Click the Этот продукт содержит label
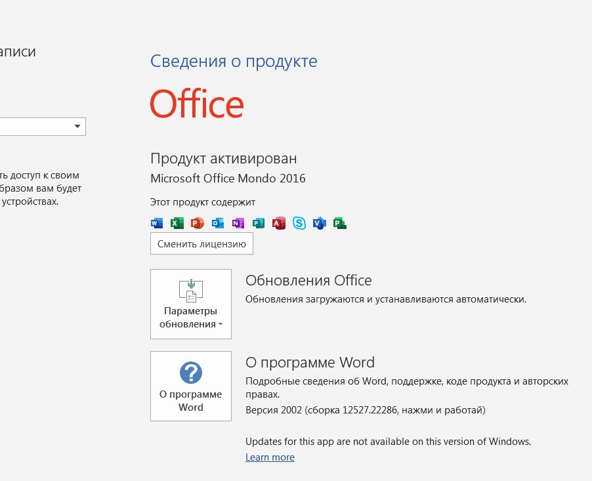 pyautogui.click(x=203, y=202)
